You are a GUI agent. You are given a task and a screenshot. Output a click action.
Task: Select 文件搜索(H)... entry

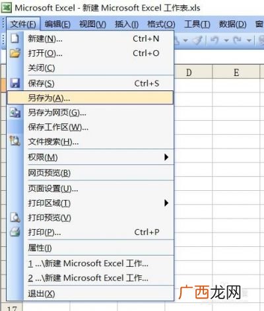[x=90, y=141]
